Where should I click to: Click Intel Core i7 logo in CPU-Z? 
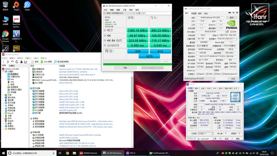click(x=235, y=97)
